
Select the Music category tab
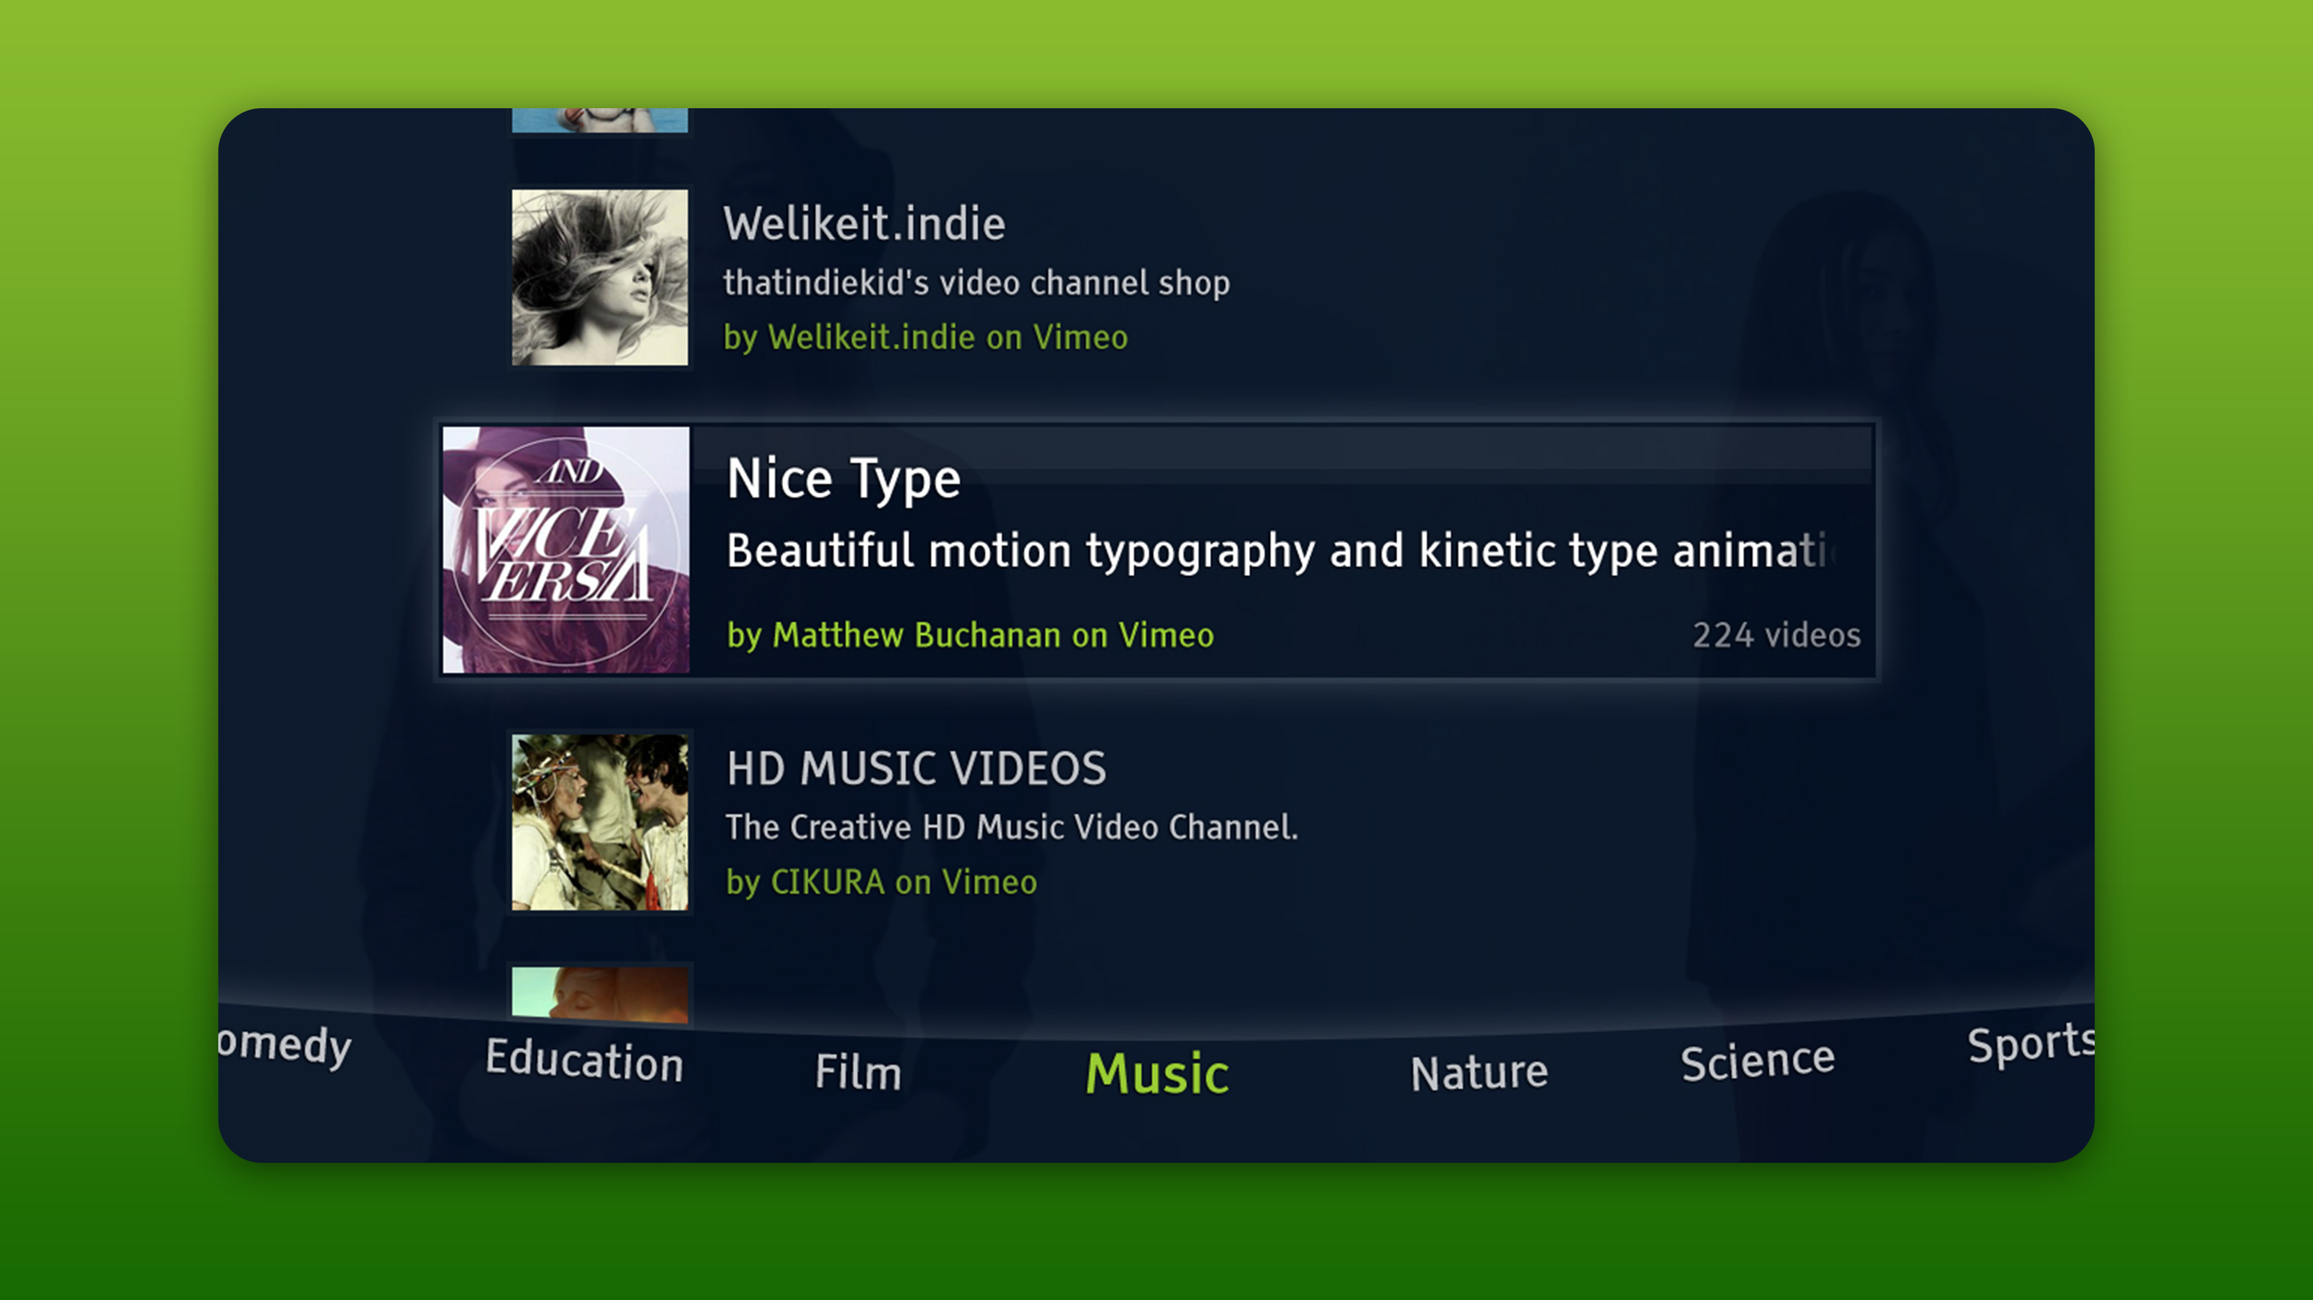coord(1156,1073)
